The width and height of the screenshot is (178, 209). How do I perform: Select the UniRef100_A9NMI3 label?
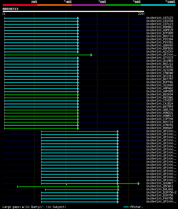tap(160, 116)
